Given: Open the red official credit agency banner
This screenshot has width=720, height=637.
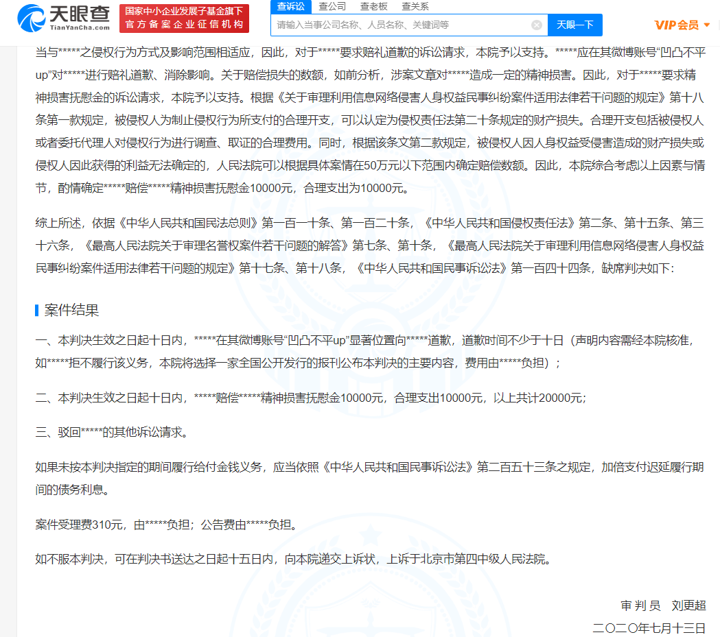Looking at the screenshot, I should pyautogui.click(x=184, y=19).
